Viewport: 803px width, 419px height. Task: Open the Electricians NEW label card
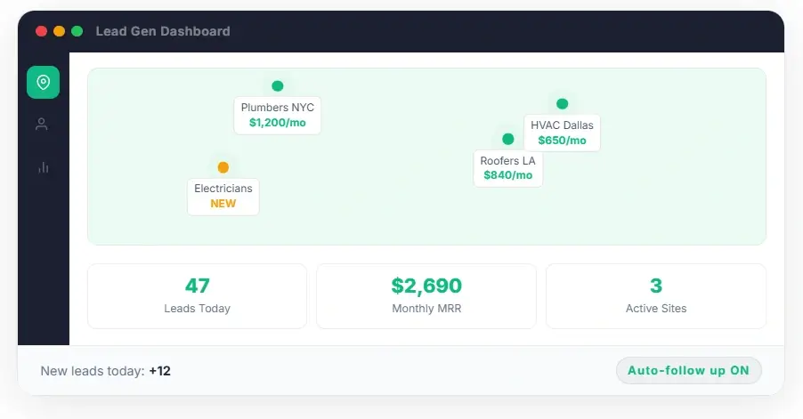click(x=223, y=197)
